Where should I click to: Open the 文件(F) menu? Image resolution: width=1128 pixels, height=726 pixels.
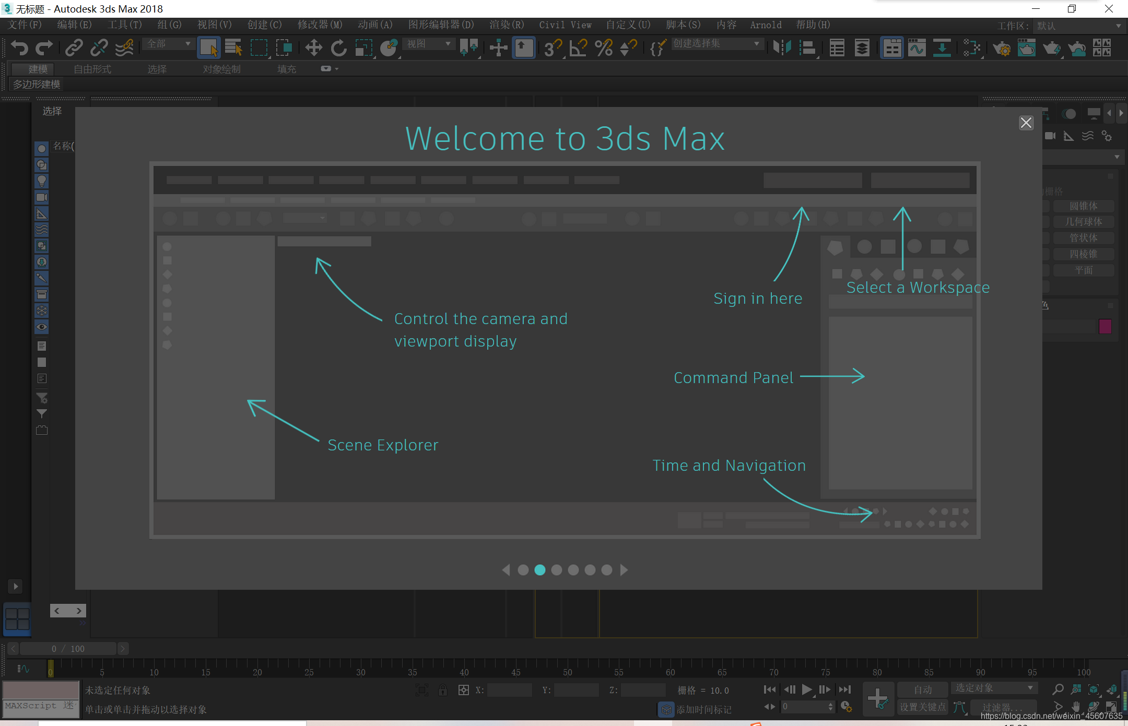[25, 25]
